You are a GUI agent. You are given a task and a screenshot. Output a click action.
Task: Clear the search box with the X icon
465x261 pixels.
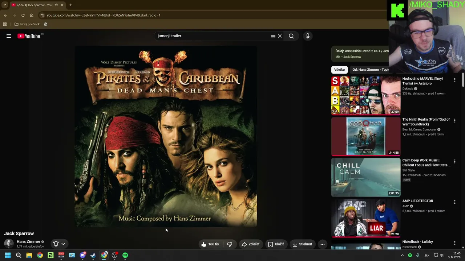point(280,36)
